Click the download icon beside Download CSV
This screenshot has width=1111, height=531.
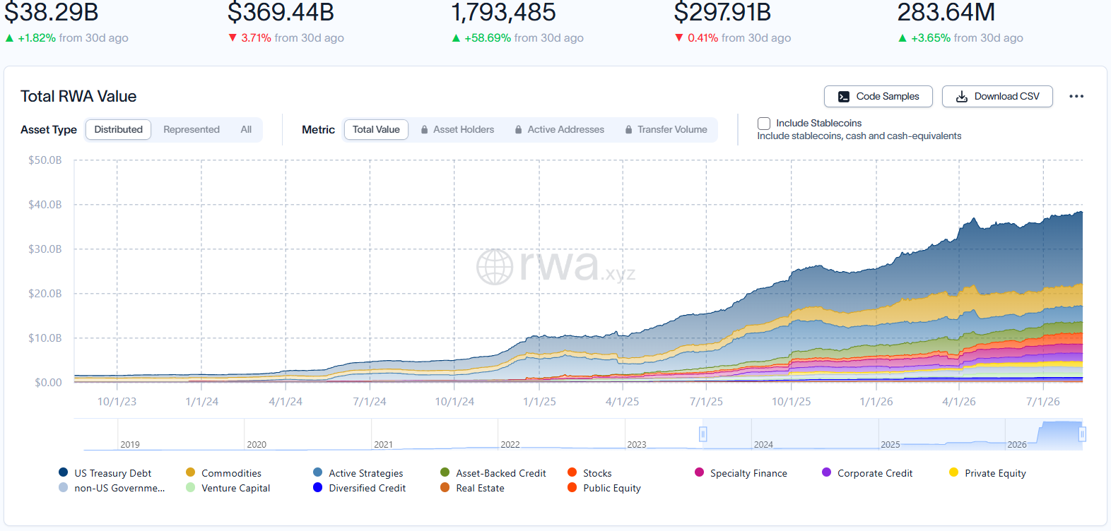(x=962, y=97)
